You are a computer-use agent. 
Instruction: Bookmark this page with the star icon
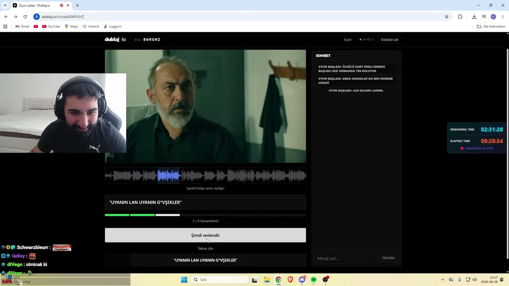447,17
